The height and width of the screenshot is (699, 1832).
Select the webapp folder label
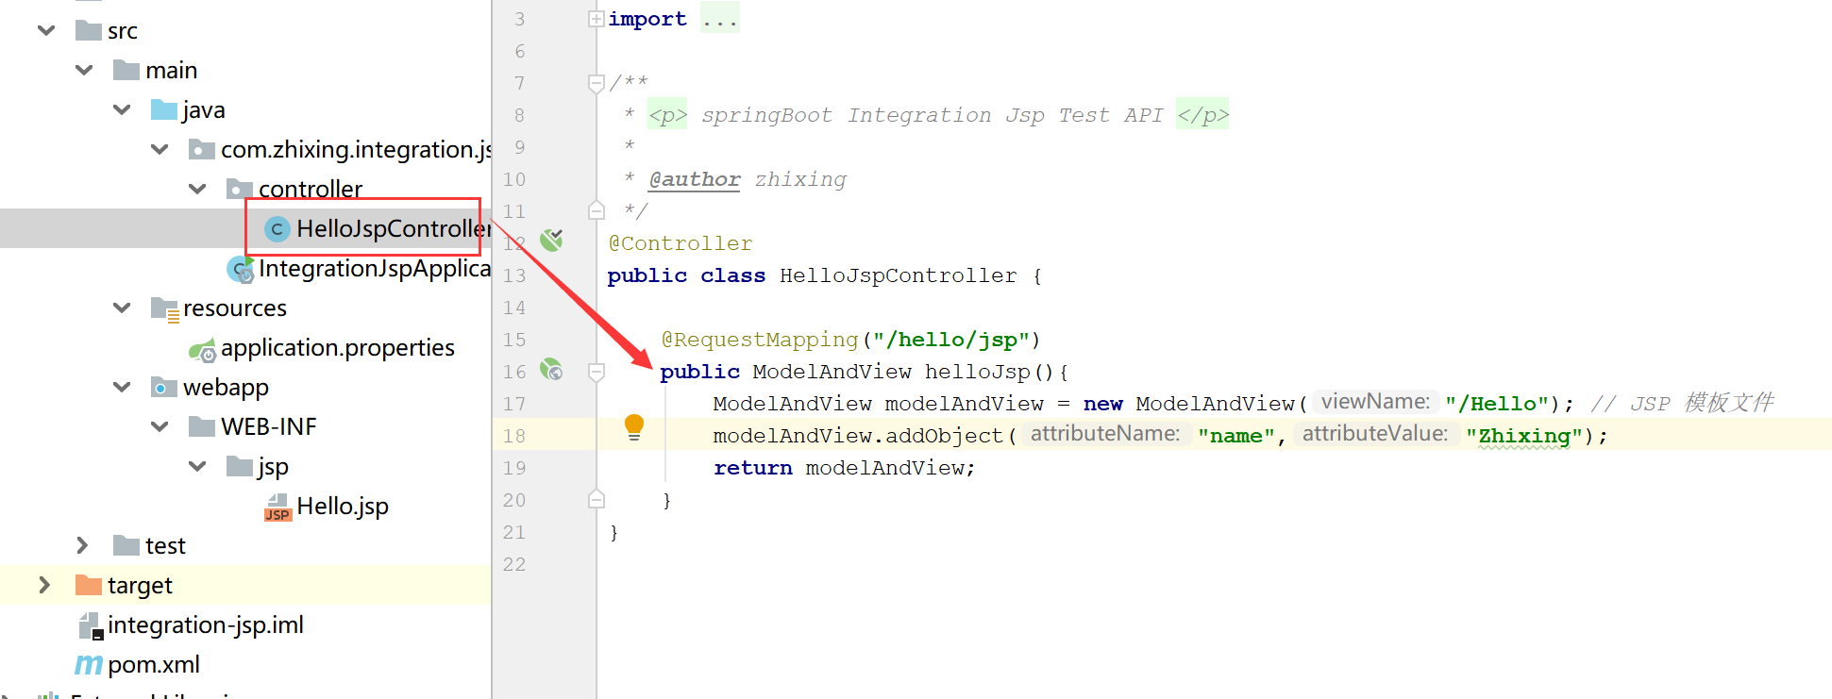[226, 387]
